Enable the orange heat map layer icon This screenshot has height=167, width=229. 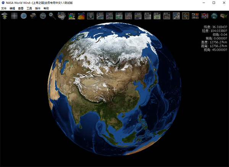(81, 16)
